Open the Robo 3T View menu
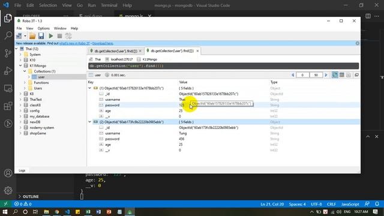The image size is (384, 216). pos(29,28)
